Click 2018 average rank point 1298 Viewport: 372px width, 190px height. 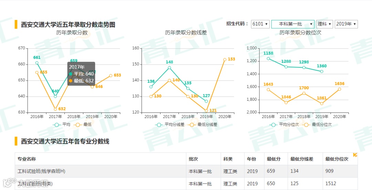(x=304, y=68)
